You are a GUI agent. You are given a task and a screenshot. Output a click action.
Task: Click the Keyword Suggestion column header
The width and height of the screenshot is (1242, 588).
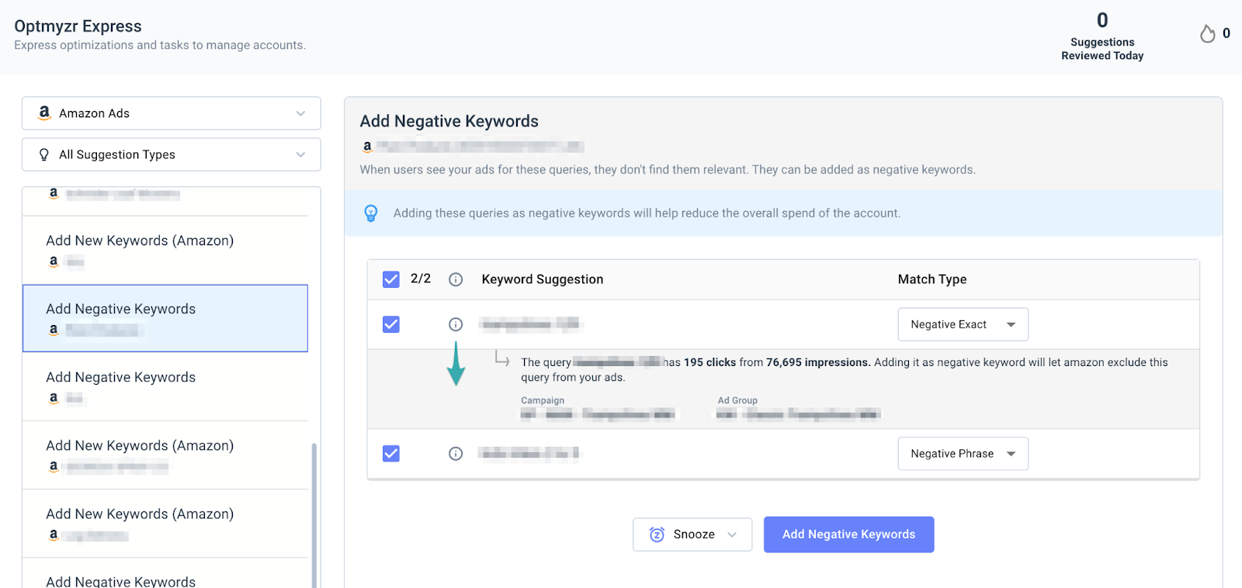(543, 279)
